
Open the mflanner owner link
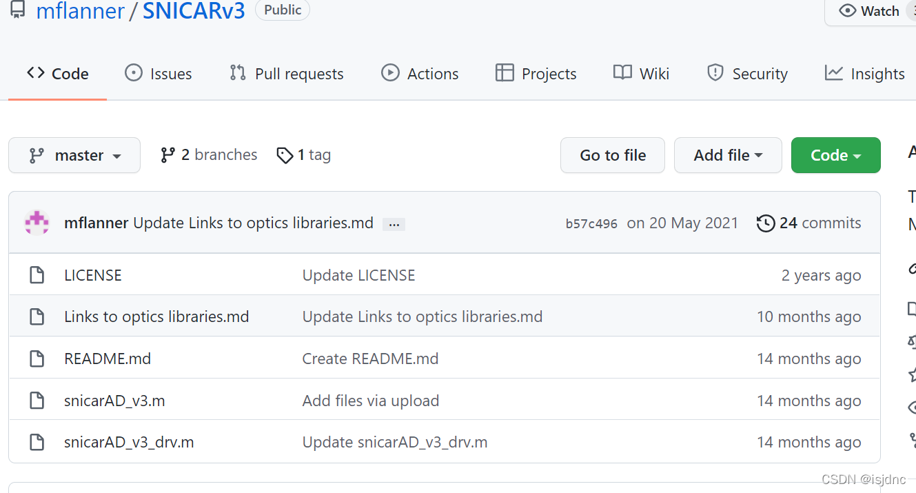tap(81, 10)
